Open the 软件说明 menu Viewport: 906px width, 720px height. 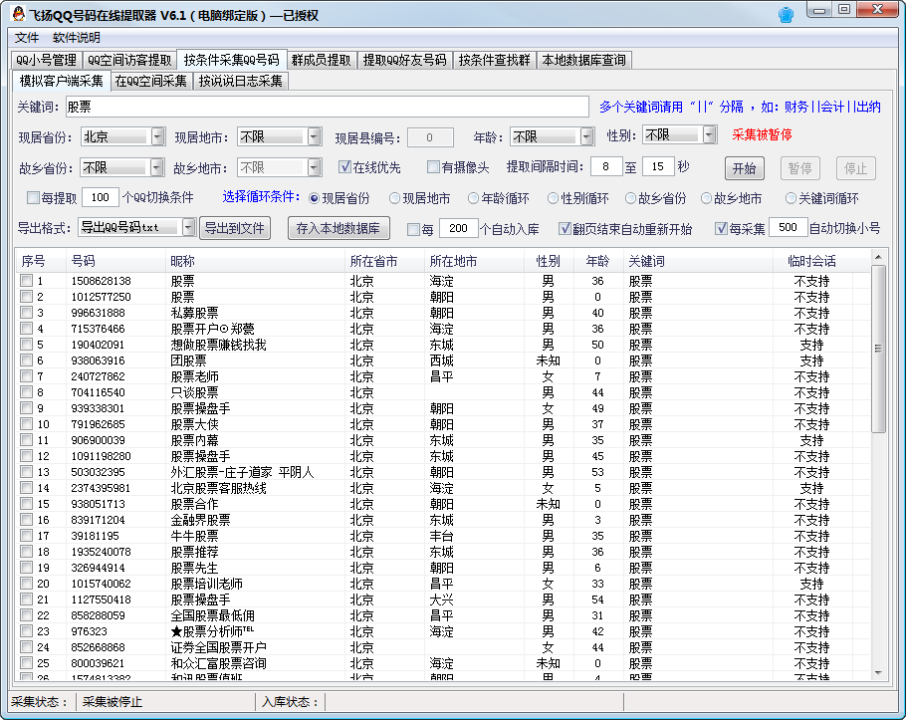click(77, 37)
